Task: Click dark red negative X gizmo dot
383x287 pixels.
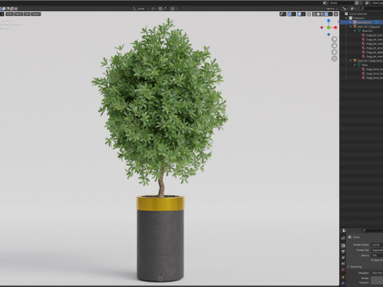Action: (322, 27)
